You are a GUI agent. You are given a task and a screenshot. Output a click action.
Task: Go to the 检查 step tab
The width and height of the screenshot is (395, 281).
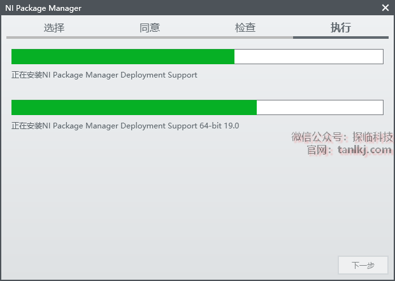(245, 27)
